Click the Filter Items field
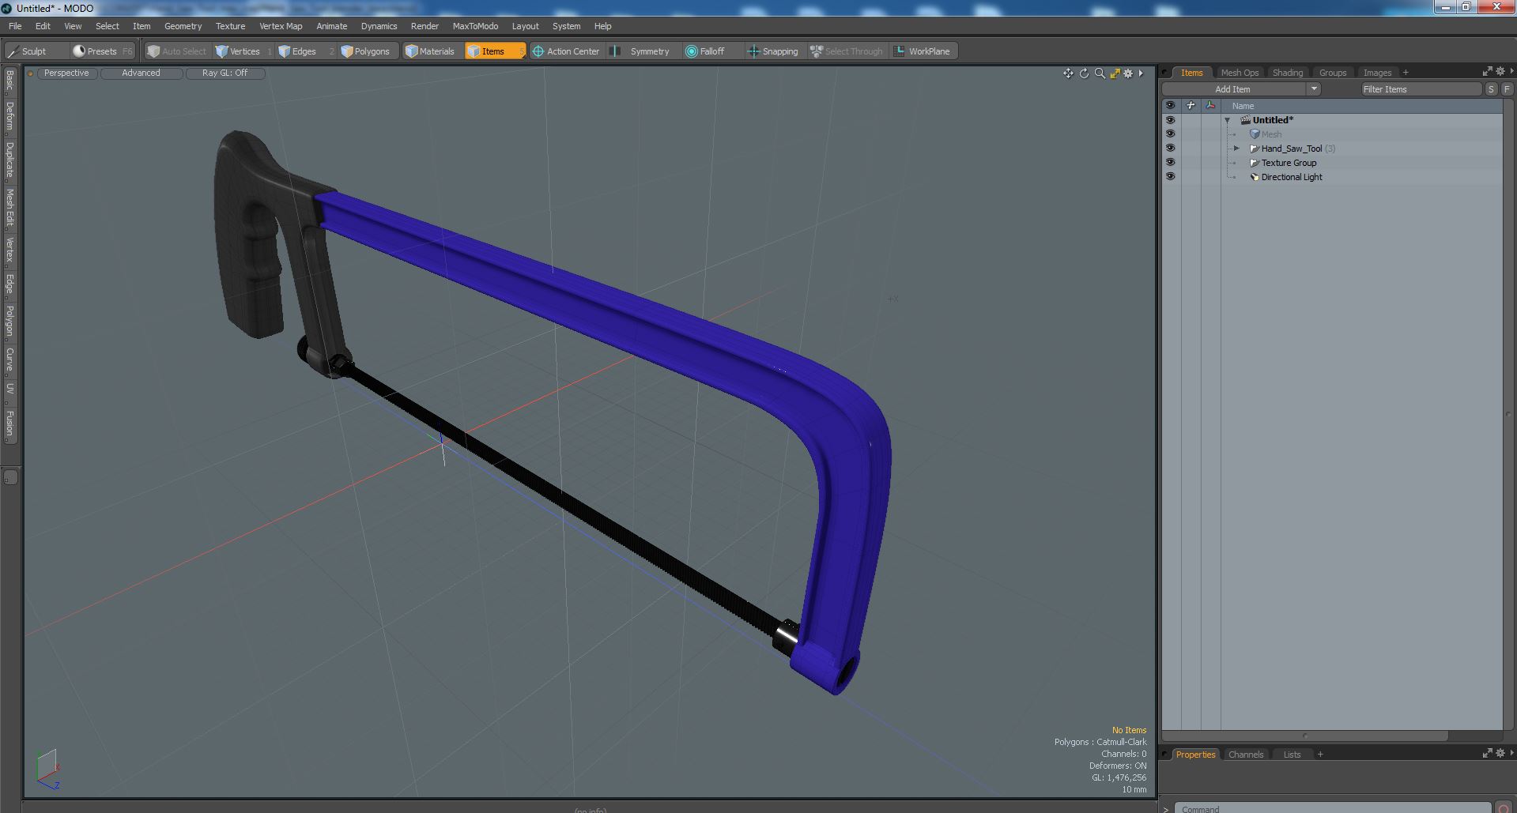1517x813 pixels. [1421, 89]
